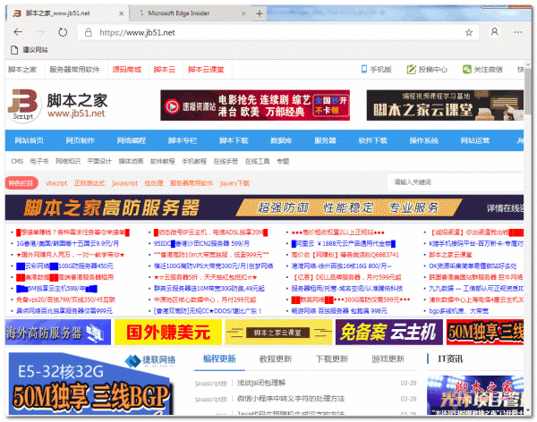Image resolution: width=537 pixels, height=422 pixels.
Task: Click the keyword search input box
Action: tap(455, 182)
